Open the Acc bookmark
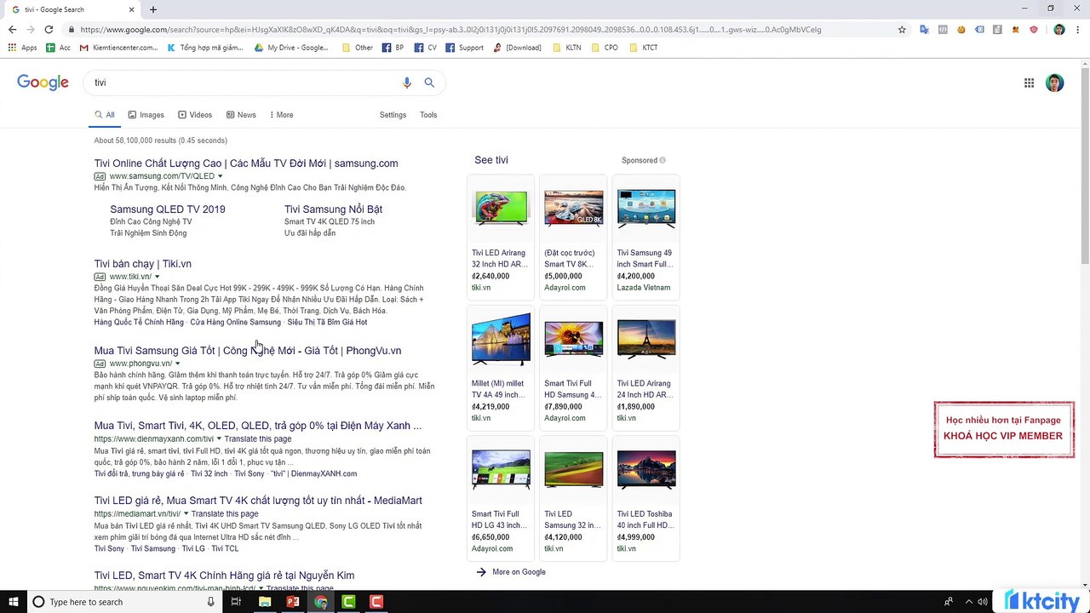This screenshot has width=1090, height=613. point(58,48)
